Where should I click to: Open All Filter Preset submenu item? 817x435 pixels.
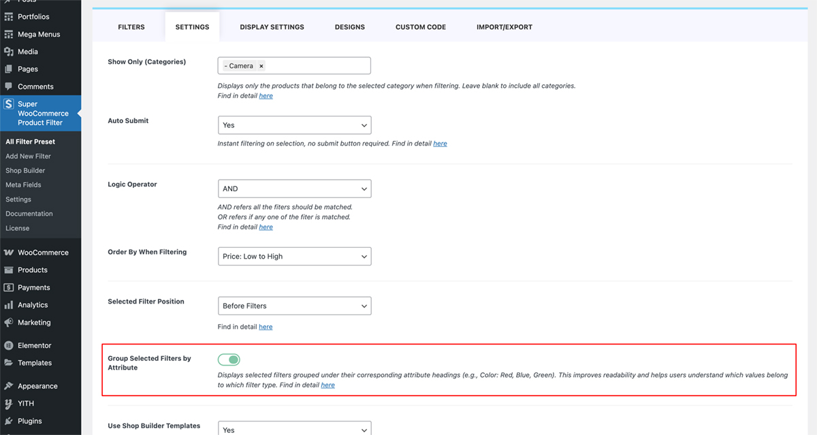[31, 142]
